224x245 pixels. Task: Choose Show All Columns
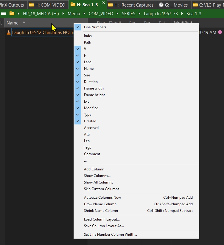[136, 182]
